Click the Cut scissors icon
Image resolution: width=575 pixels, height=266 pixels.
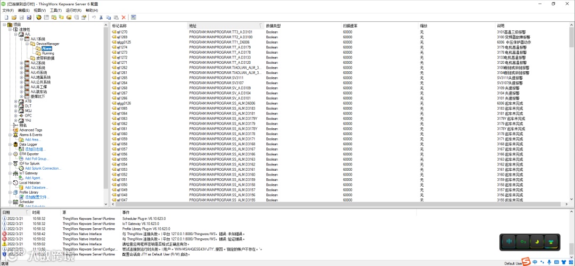pos(101,17)
